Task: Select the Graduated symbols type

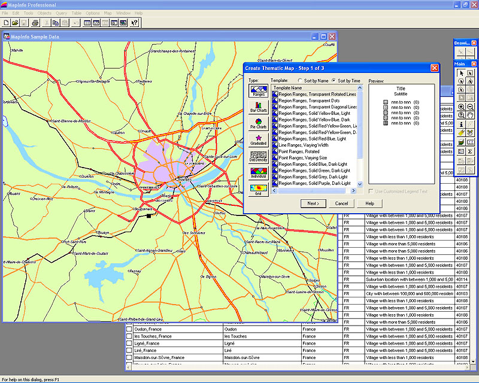Action: (x=259, y=140)
